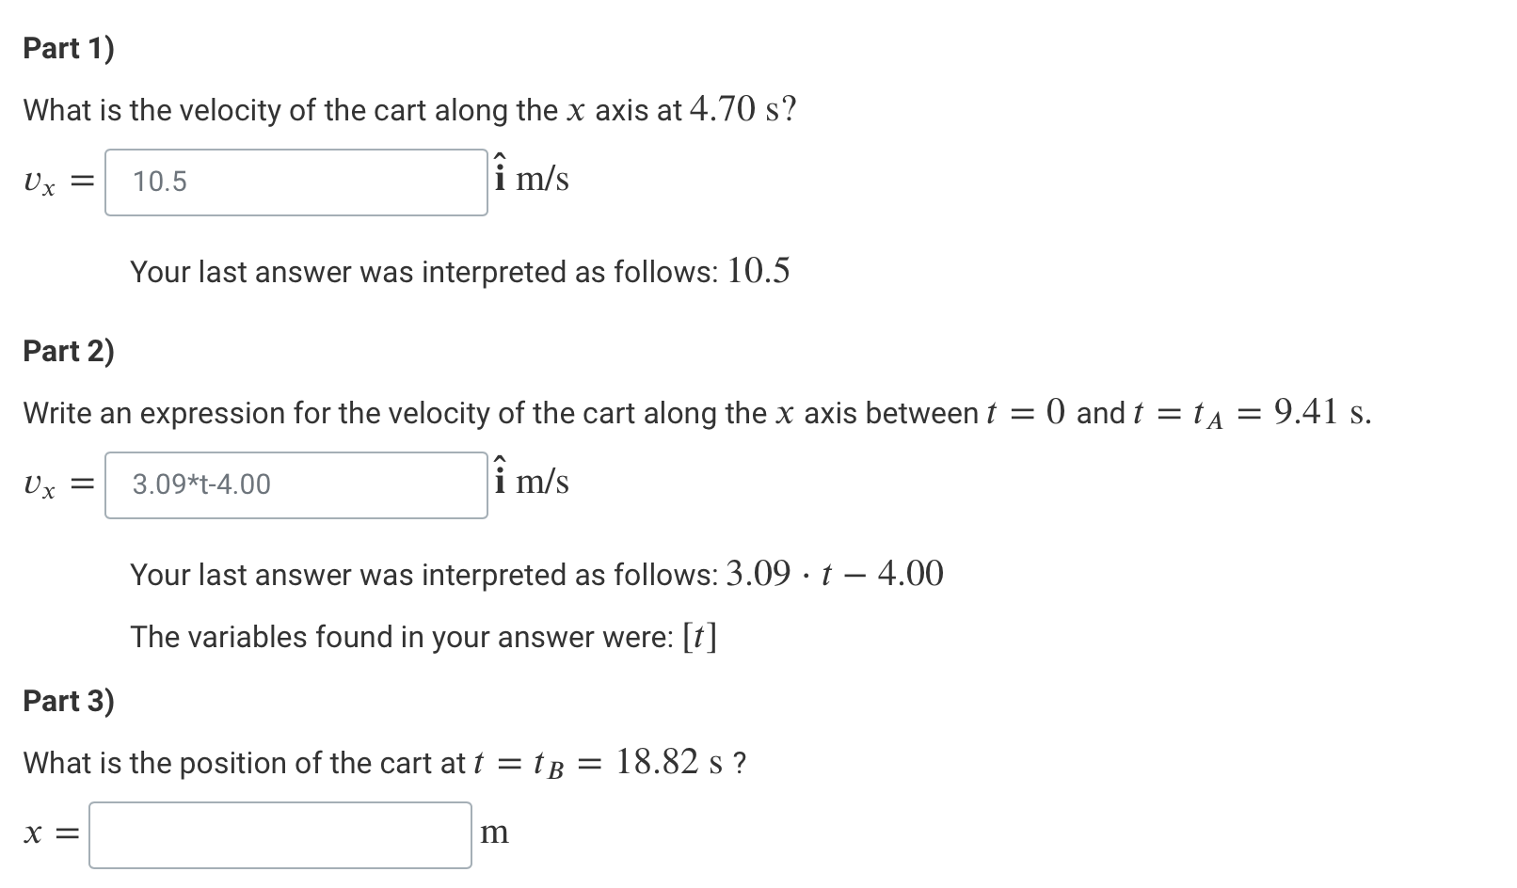1517x888 pixels.
Task: Click the m unit label in Part 3
Action: coord(496,832)
